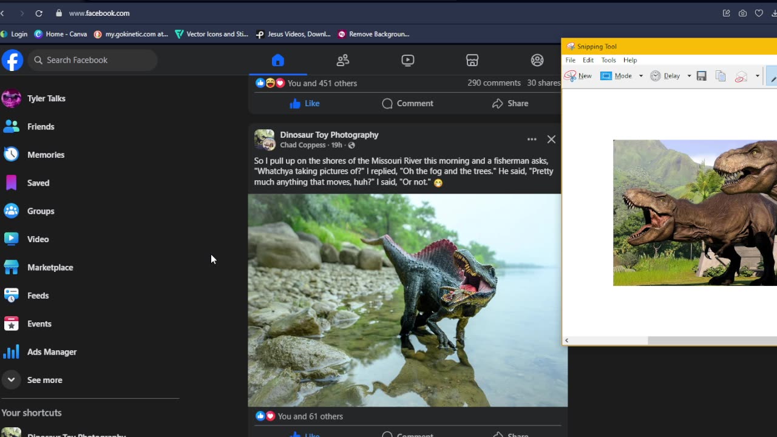Open Chad Coppess author profile

[x=303, y=145]
